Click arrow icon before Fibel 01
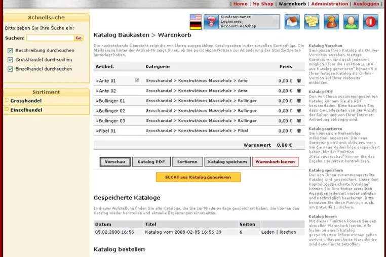 [97, 131]
